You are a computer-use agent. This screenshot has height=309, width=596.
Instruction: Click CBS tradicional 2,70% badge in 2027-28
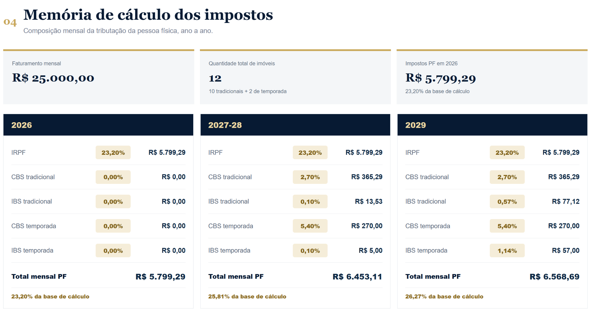(x=310, y=177)
